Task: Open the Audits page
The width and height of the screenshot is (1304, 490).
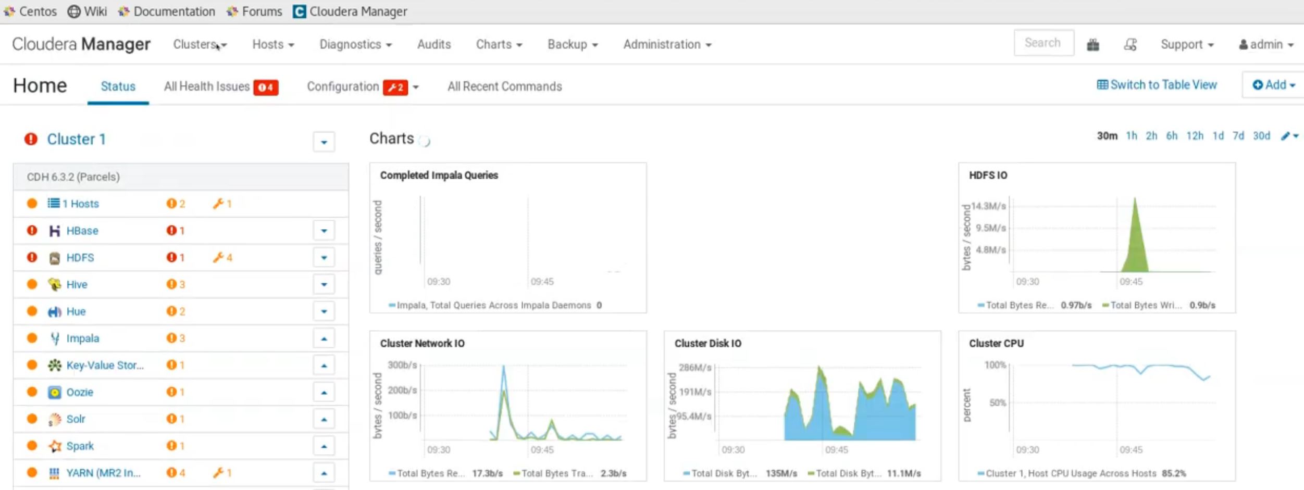Action: 433,45
